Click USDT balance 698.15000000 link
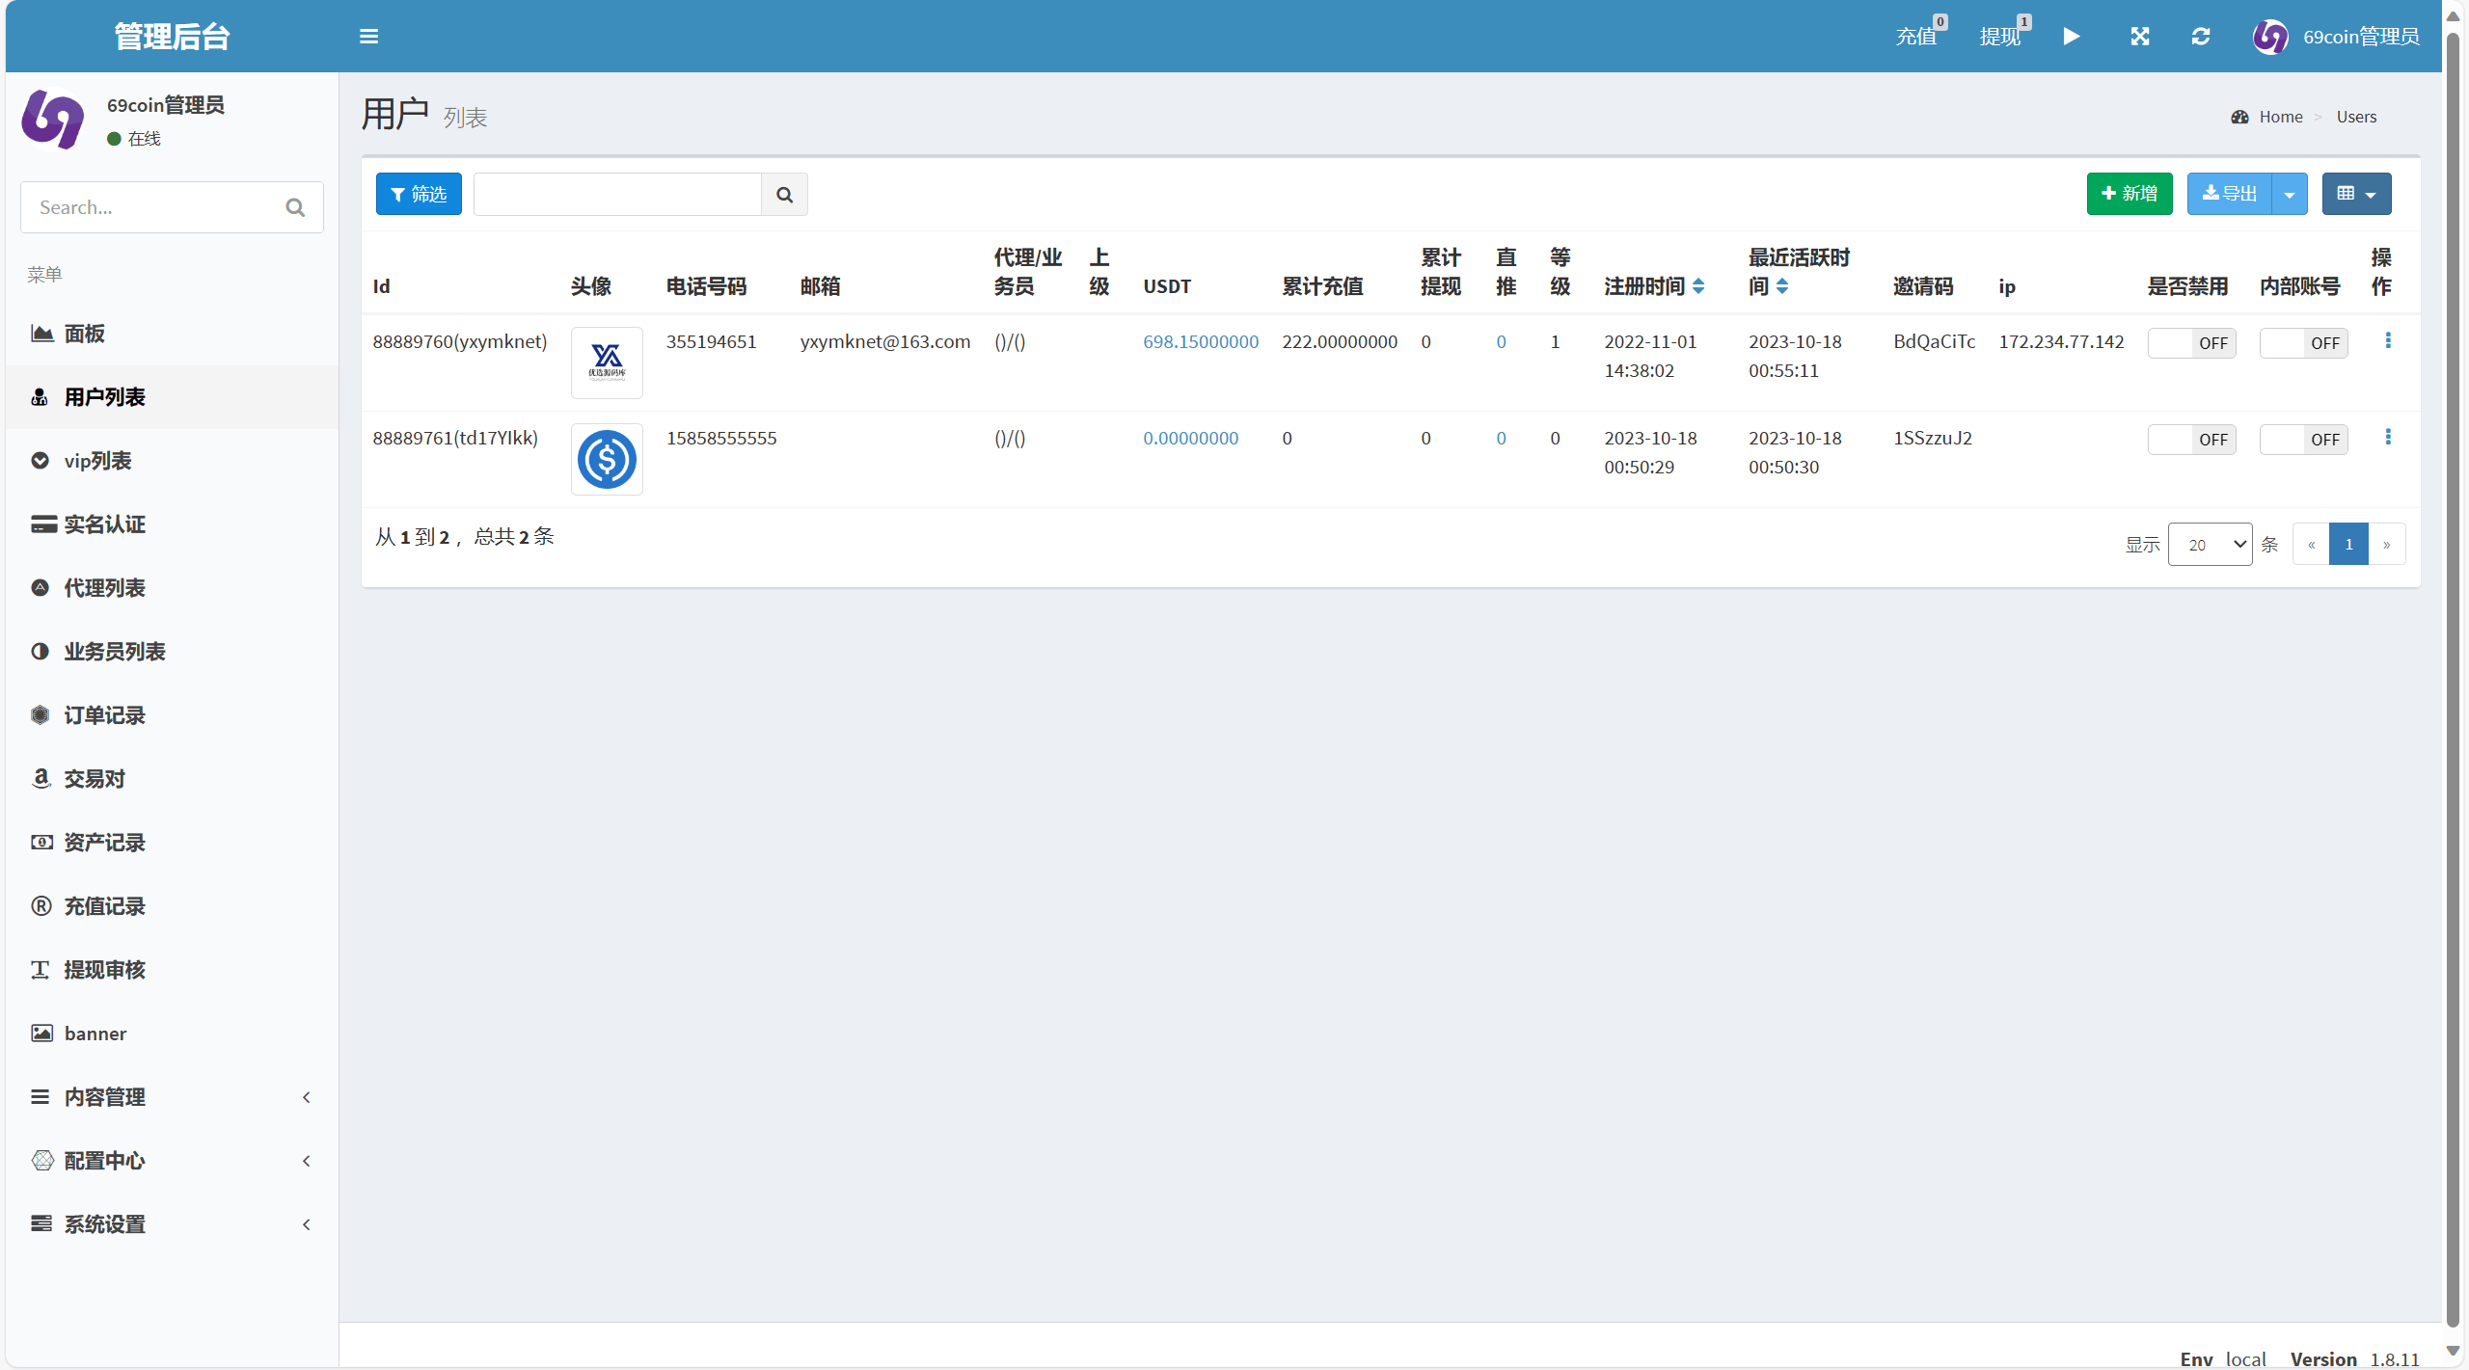This screenshot has height=1370, width=2469. 1201,341
